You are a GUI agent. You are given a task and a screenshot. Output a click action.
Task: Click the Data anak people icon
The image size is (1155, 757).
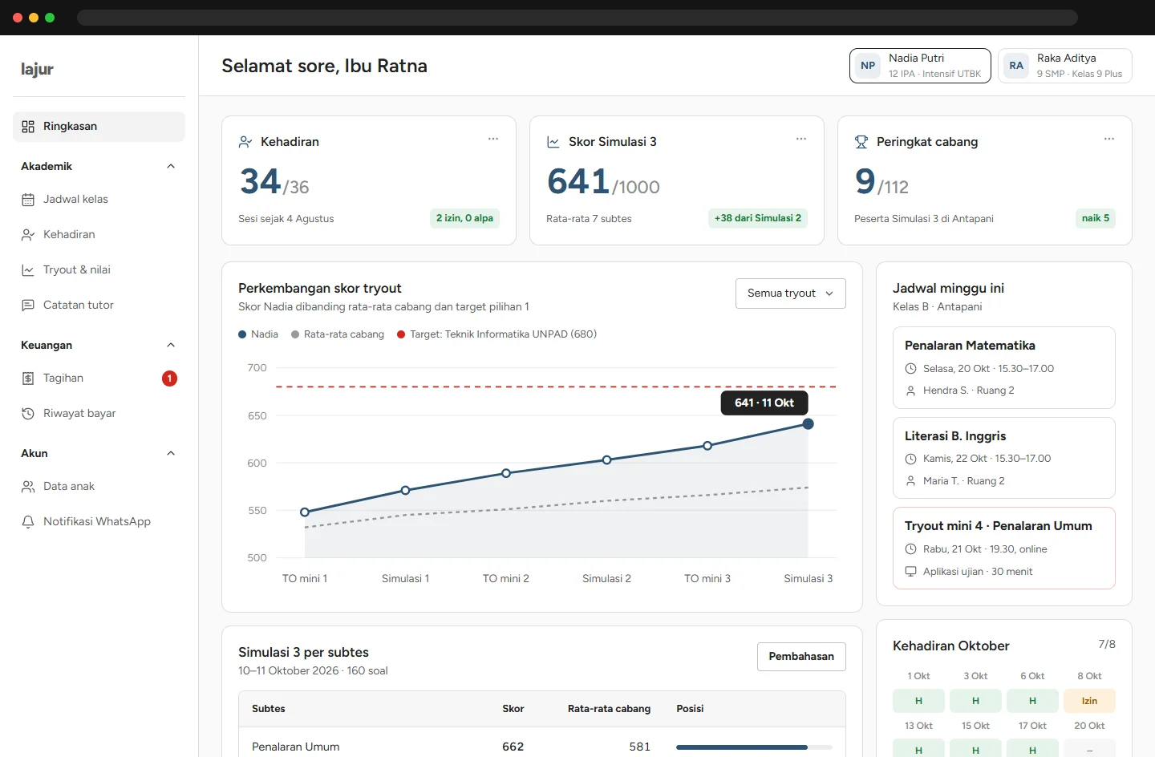click(28, 487)
